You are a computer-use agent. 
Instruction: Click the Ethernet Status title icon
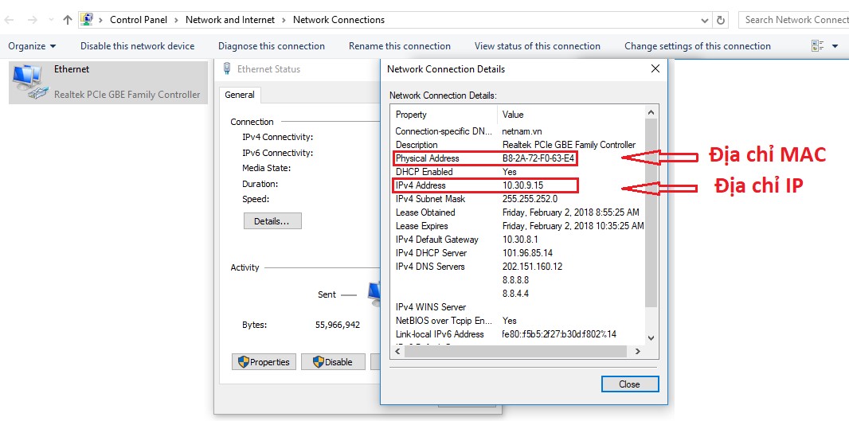(228, 69)
